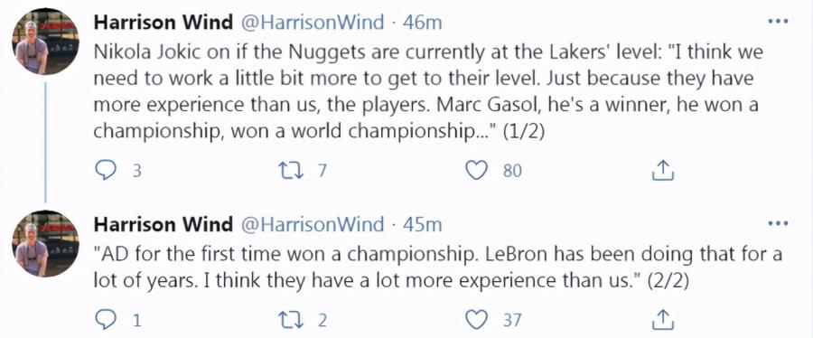Open Harrison Wind profile name on first tweet
This screenshot has height=338, width=813.
coord(164,23)
